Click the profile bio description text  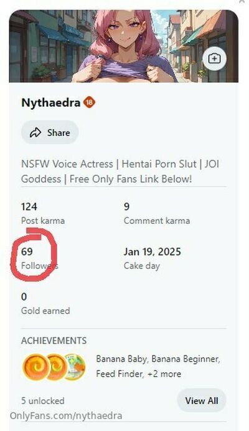[120, 172]
